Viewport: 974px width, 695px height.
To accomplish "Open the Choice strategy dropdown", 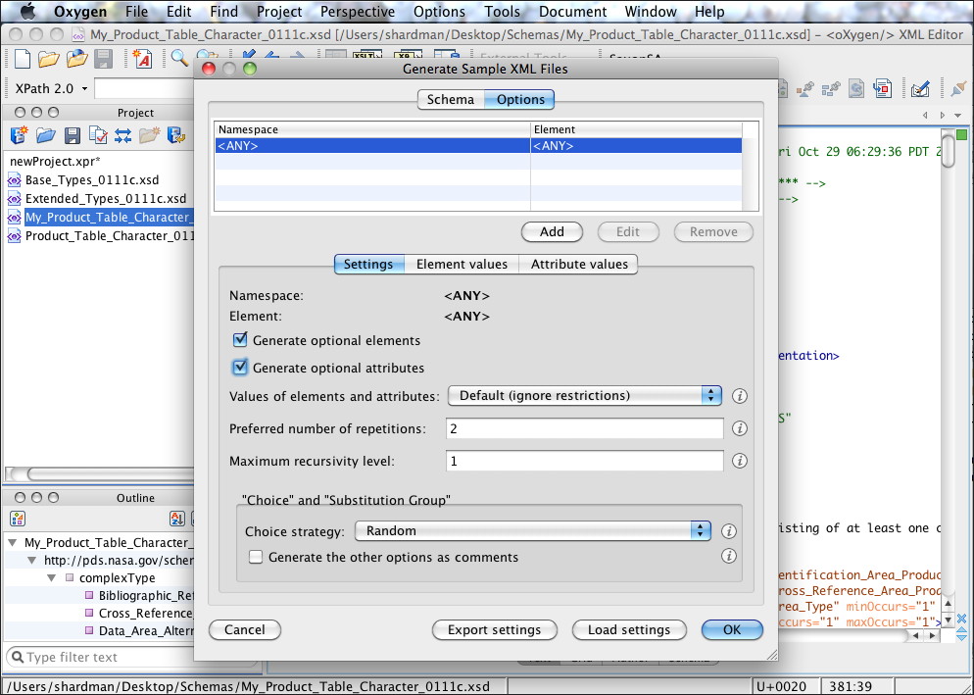I will click(x=533, y=531).
